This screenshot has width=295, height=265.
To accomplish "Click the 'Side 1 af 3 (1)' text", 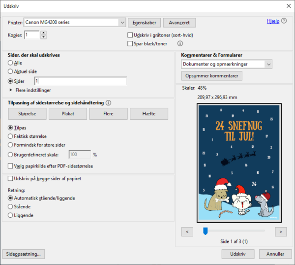I will (234, 241).
